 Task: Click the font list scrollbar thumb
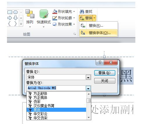[89, 100]
